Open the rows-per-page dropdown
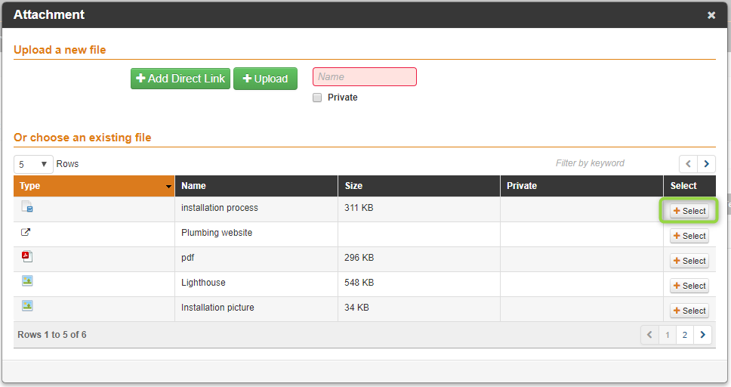The width and height of the screenshot is (731, 387). (x=33, y=164)
